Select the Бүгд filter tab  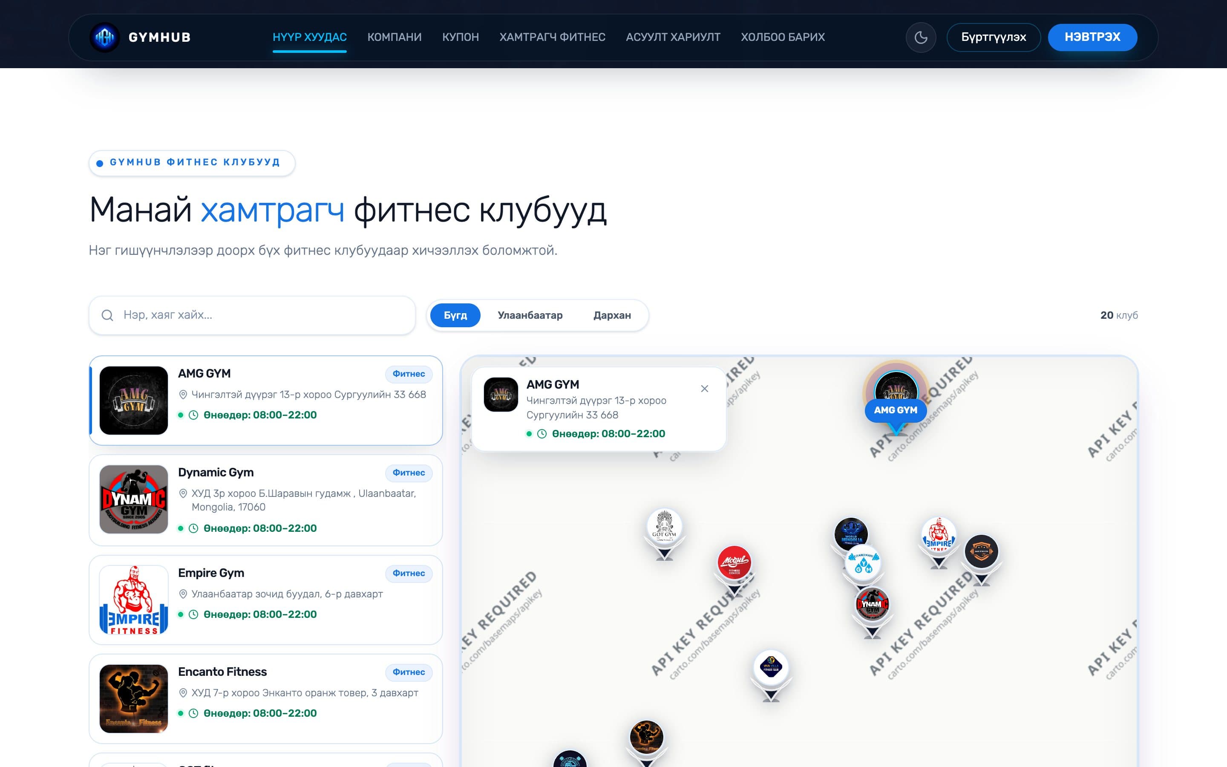pos(455,315)
